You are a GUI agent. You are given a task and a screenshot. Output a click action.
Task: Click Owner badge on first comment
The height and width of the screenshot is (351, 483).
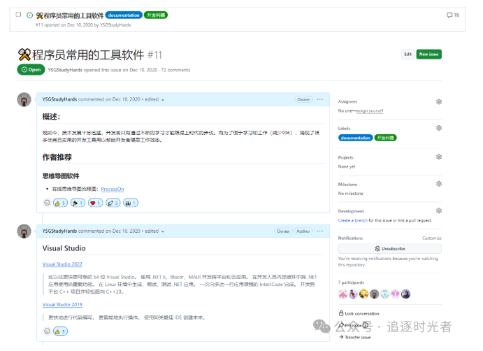pyautogui.click(x=304, y=99)
